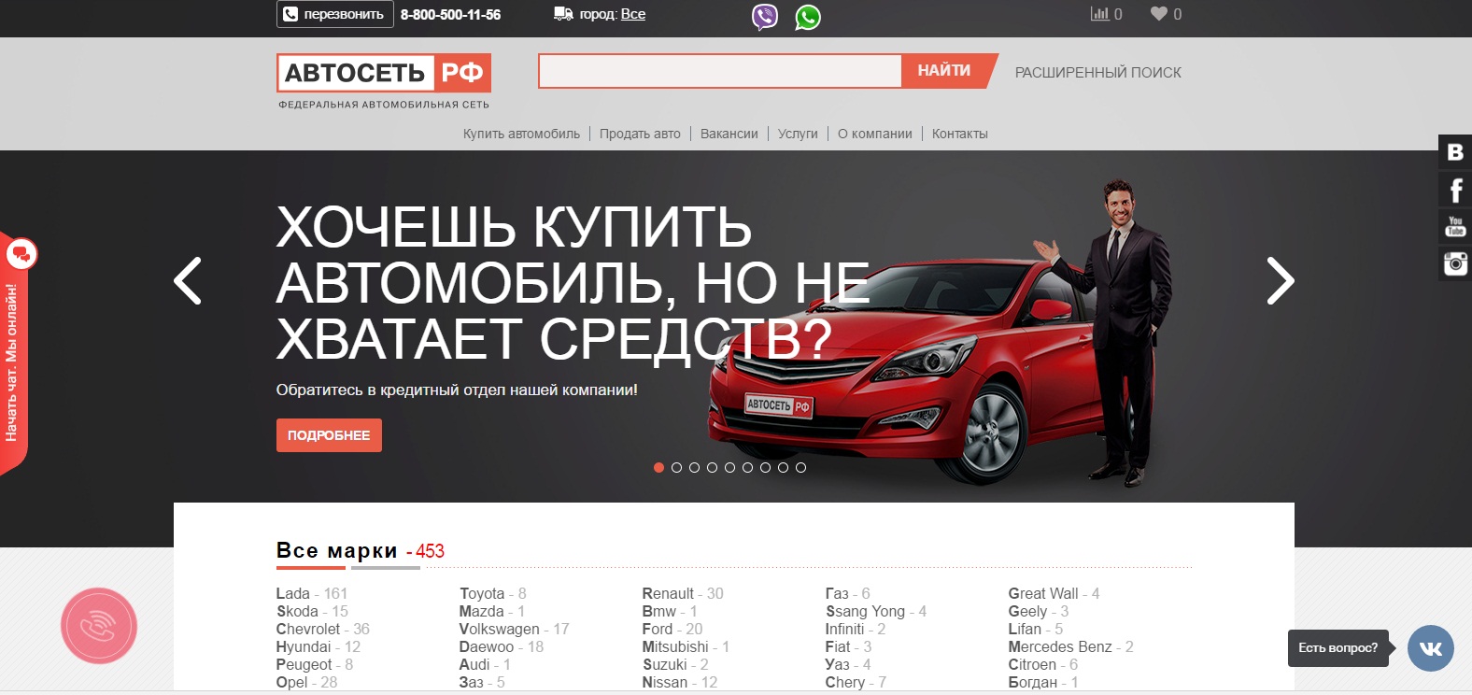Click the АВТОСЕТЬ РФ logo
Viewport: 1472px width, 695px height.
(x=384, y=81)
